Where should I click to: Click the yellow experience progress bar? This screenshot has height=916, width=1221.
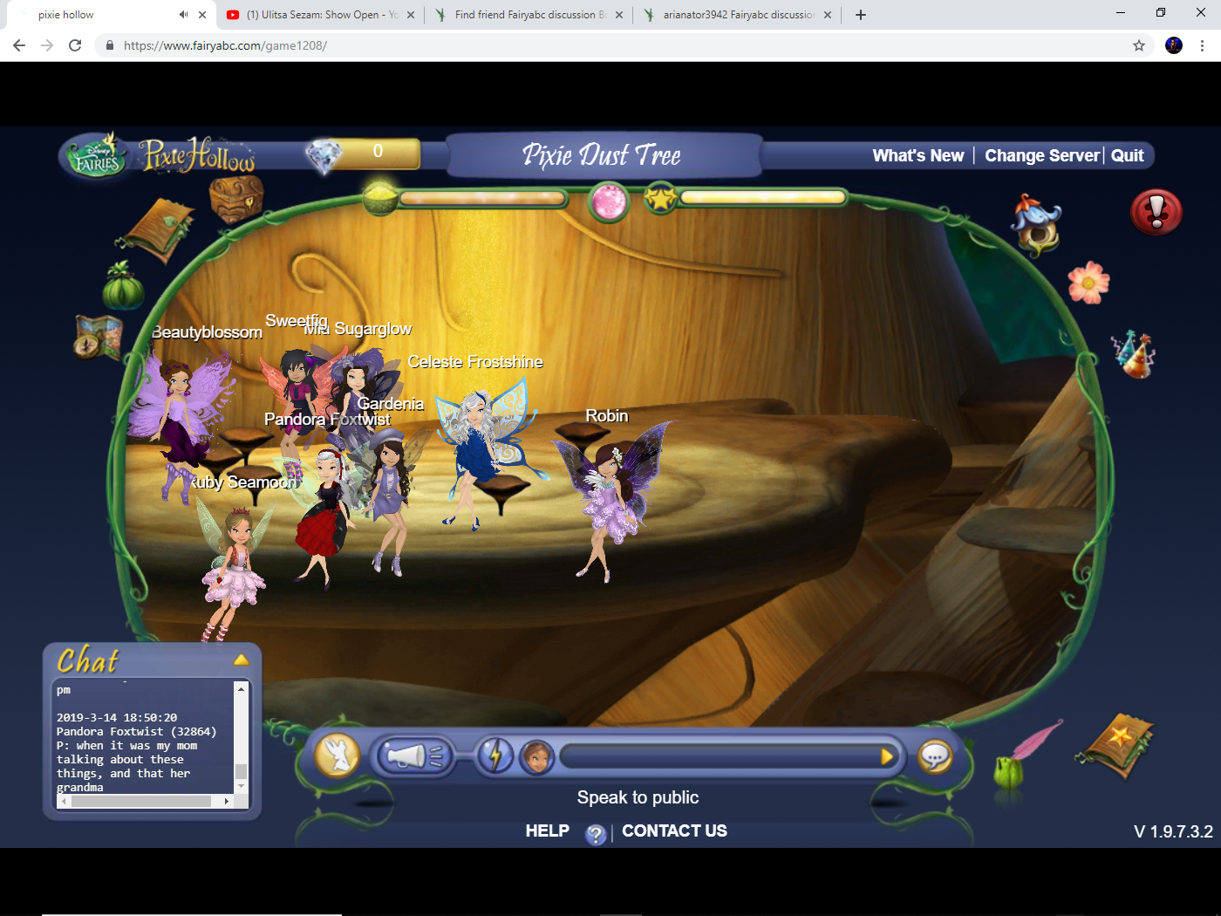click(x=761, y=198)
